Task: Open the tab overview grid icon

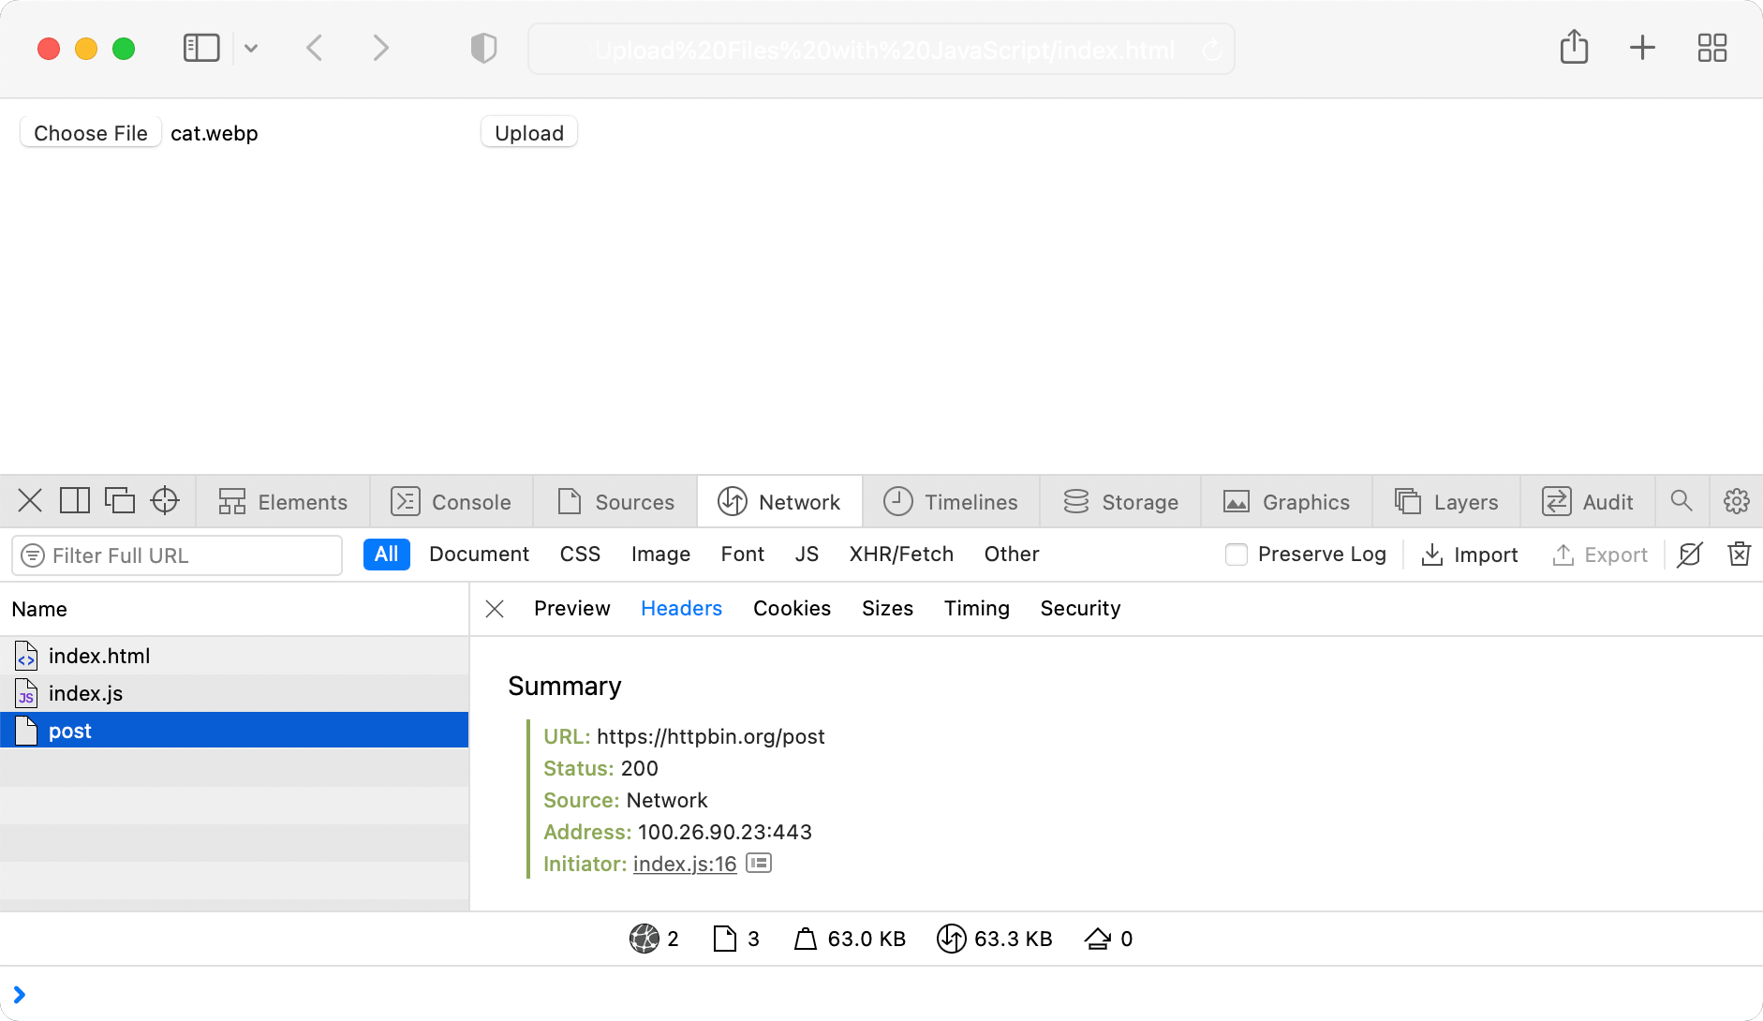Action: (x=1712, y=47)
